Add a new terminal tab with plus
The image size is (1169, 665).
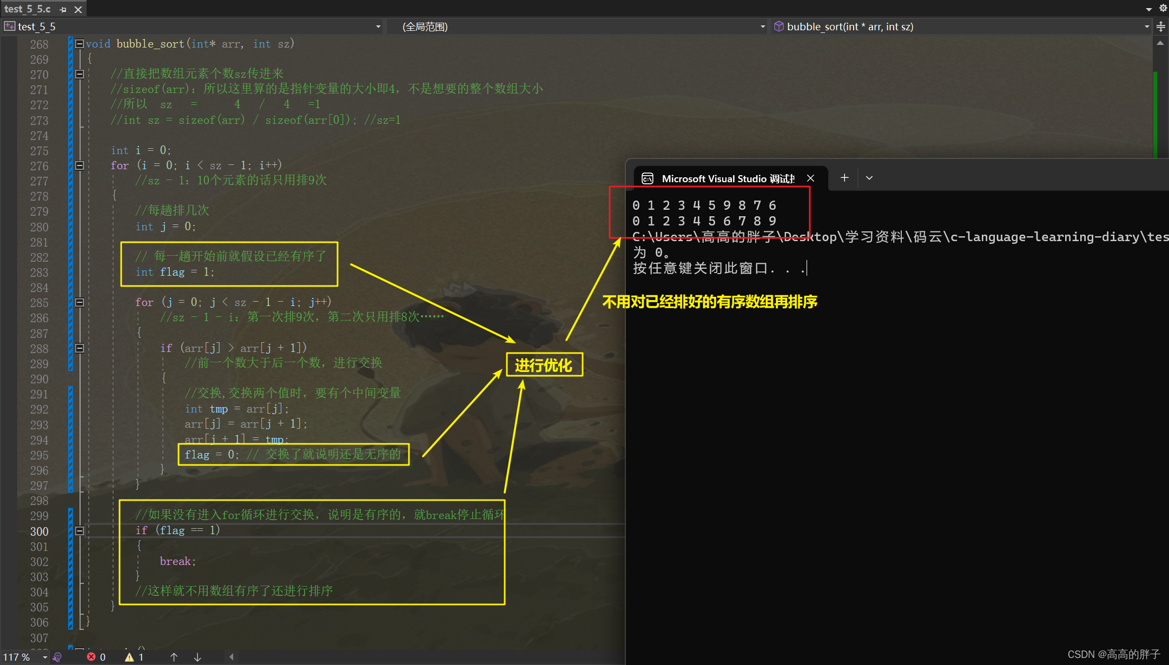(844, 178)
